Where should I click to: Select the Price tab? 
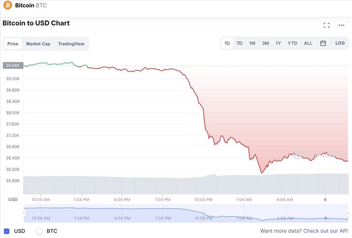tap(13, 44)
